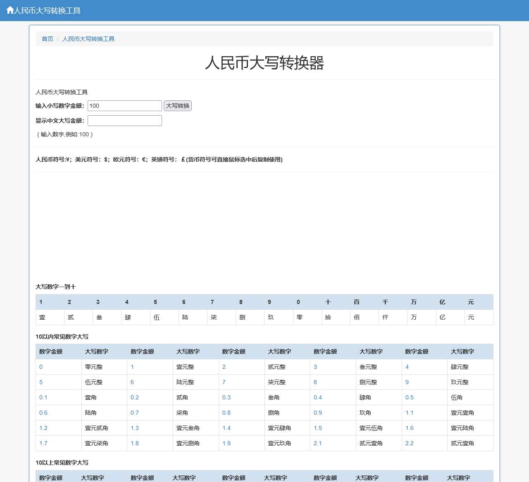Click the 大写转换 button
Image resolution: width=529 pixels, height=482 pixels.
pyautogui.click(x=178, y=106)
